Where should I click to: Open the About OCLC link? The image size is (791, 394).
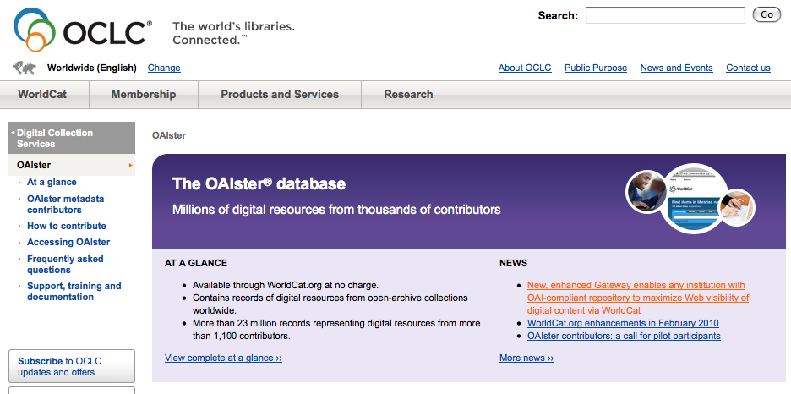(525, 68)
